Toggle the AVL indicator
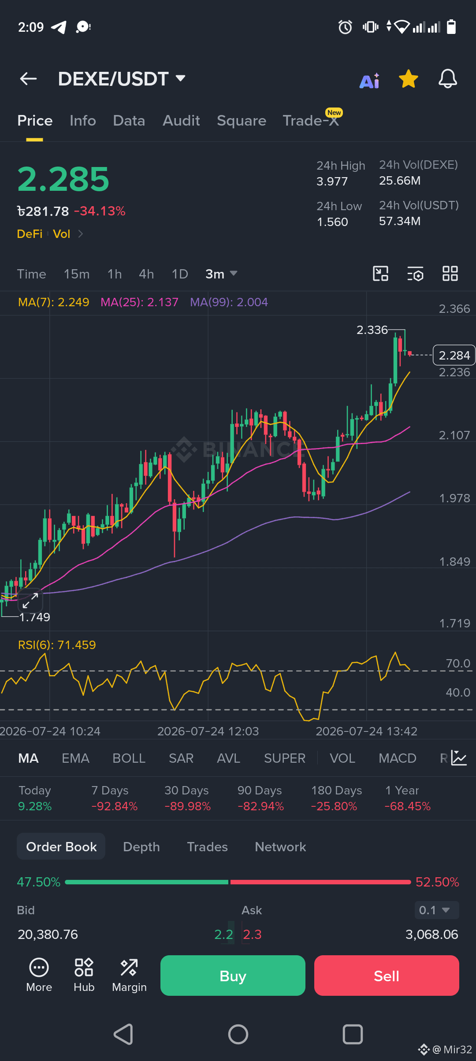This screenshot has height=1061, width=476. (228, 758)
